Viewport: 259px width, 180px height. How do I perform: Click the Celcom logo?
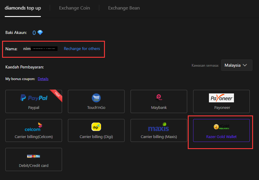pos(33,127)
